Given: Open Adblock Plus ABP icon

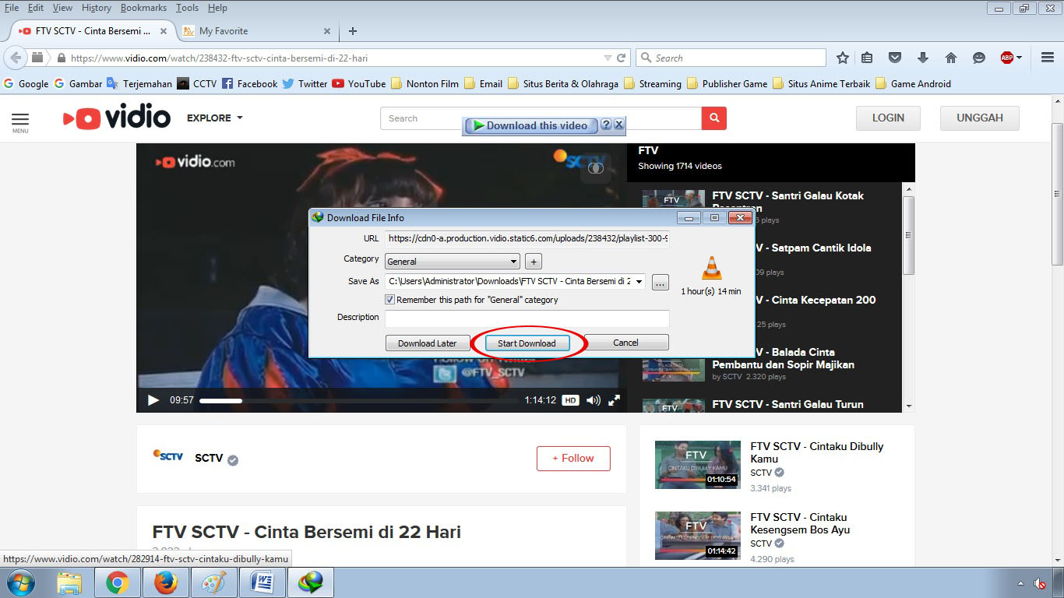Looking at the screenshot, I should [1007, 58].
